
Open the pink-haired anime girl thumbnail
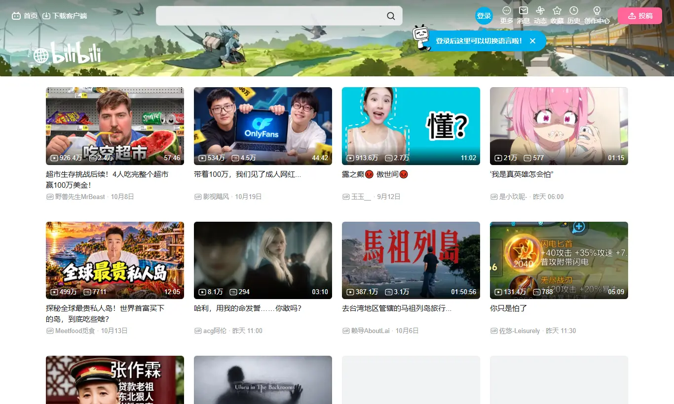point(559,126)
